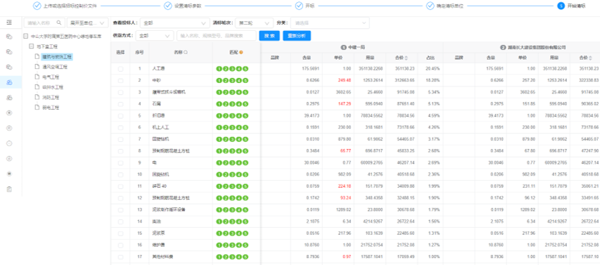Sort by 合价 under 中建一局

coord(406,58)
